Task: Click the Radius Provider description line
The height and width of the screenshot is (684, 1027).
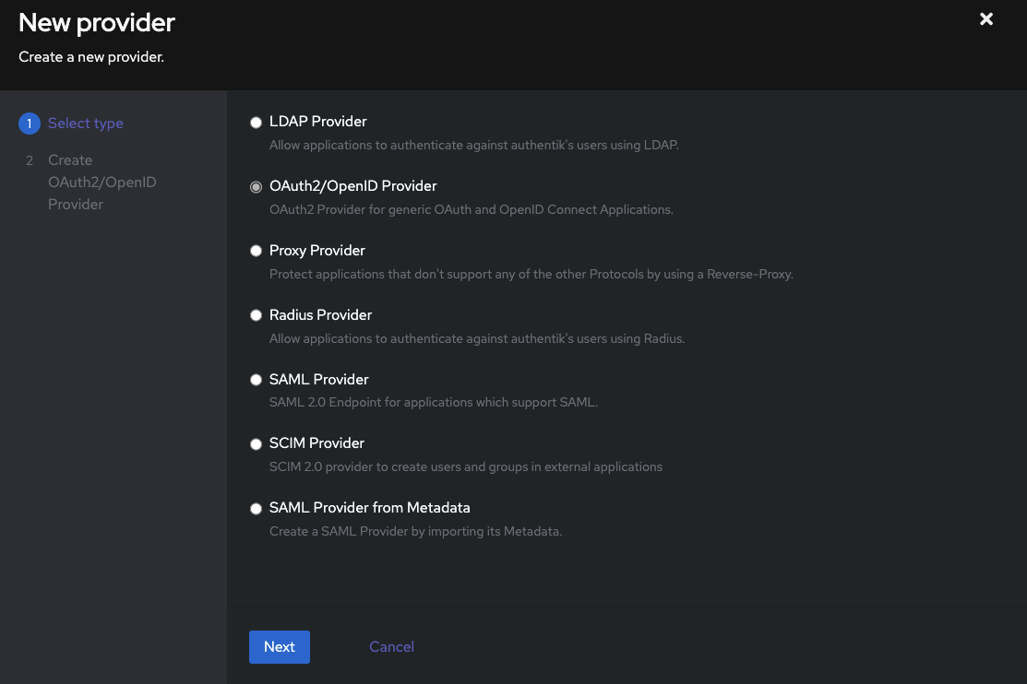Action: [x=477, y=338]
